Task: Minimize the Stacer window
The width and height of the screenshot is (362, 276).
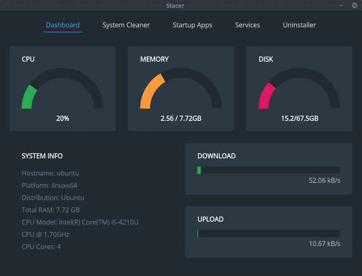Action: coord(342,5)
